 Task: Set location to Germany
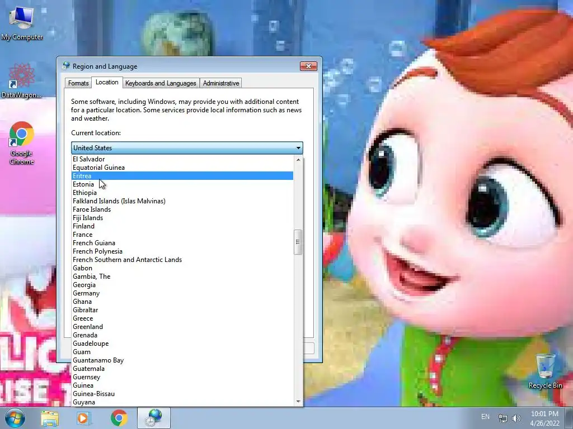[x=182, y=293]
